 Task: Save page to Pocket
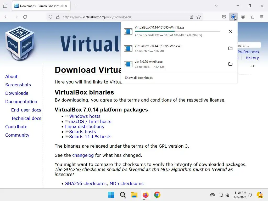pos(224,17)
